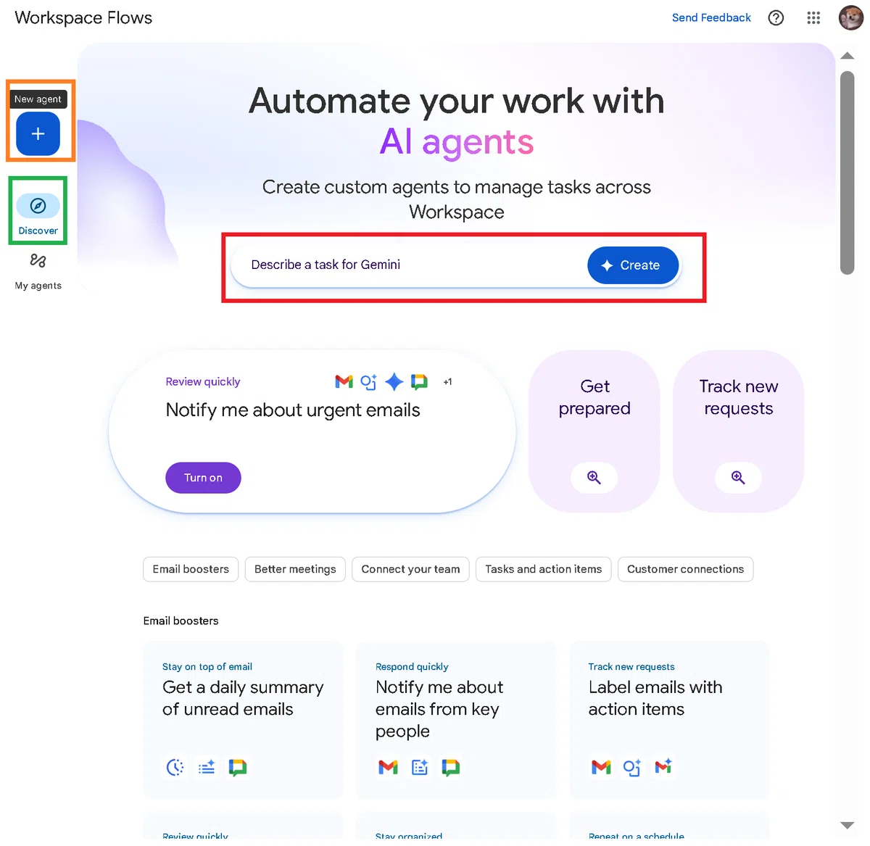Click Gmail icon in urgent emails card
870x846 pixels.
(x=344, y=381)
